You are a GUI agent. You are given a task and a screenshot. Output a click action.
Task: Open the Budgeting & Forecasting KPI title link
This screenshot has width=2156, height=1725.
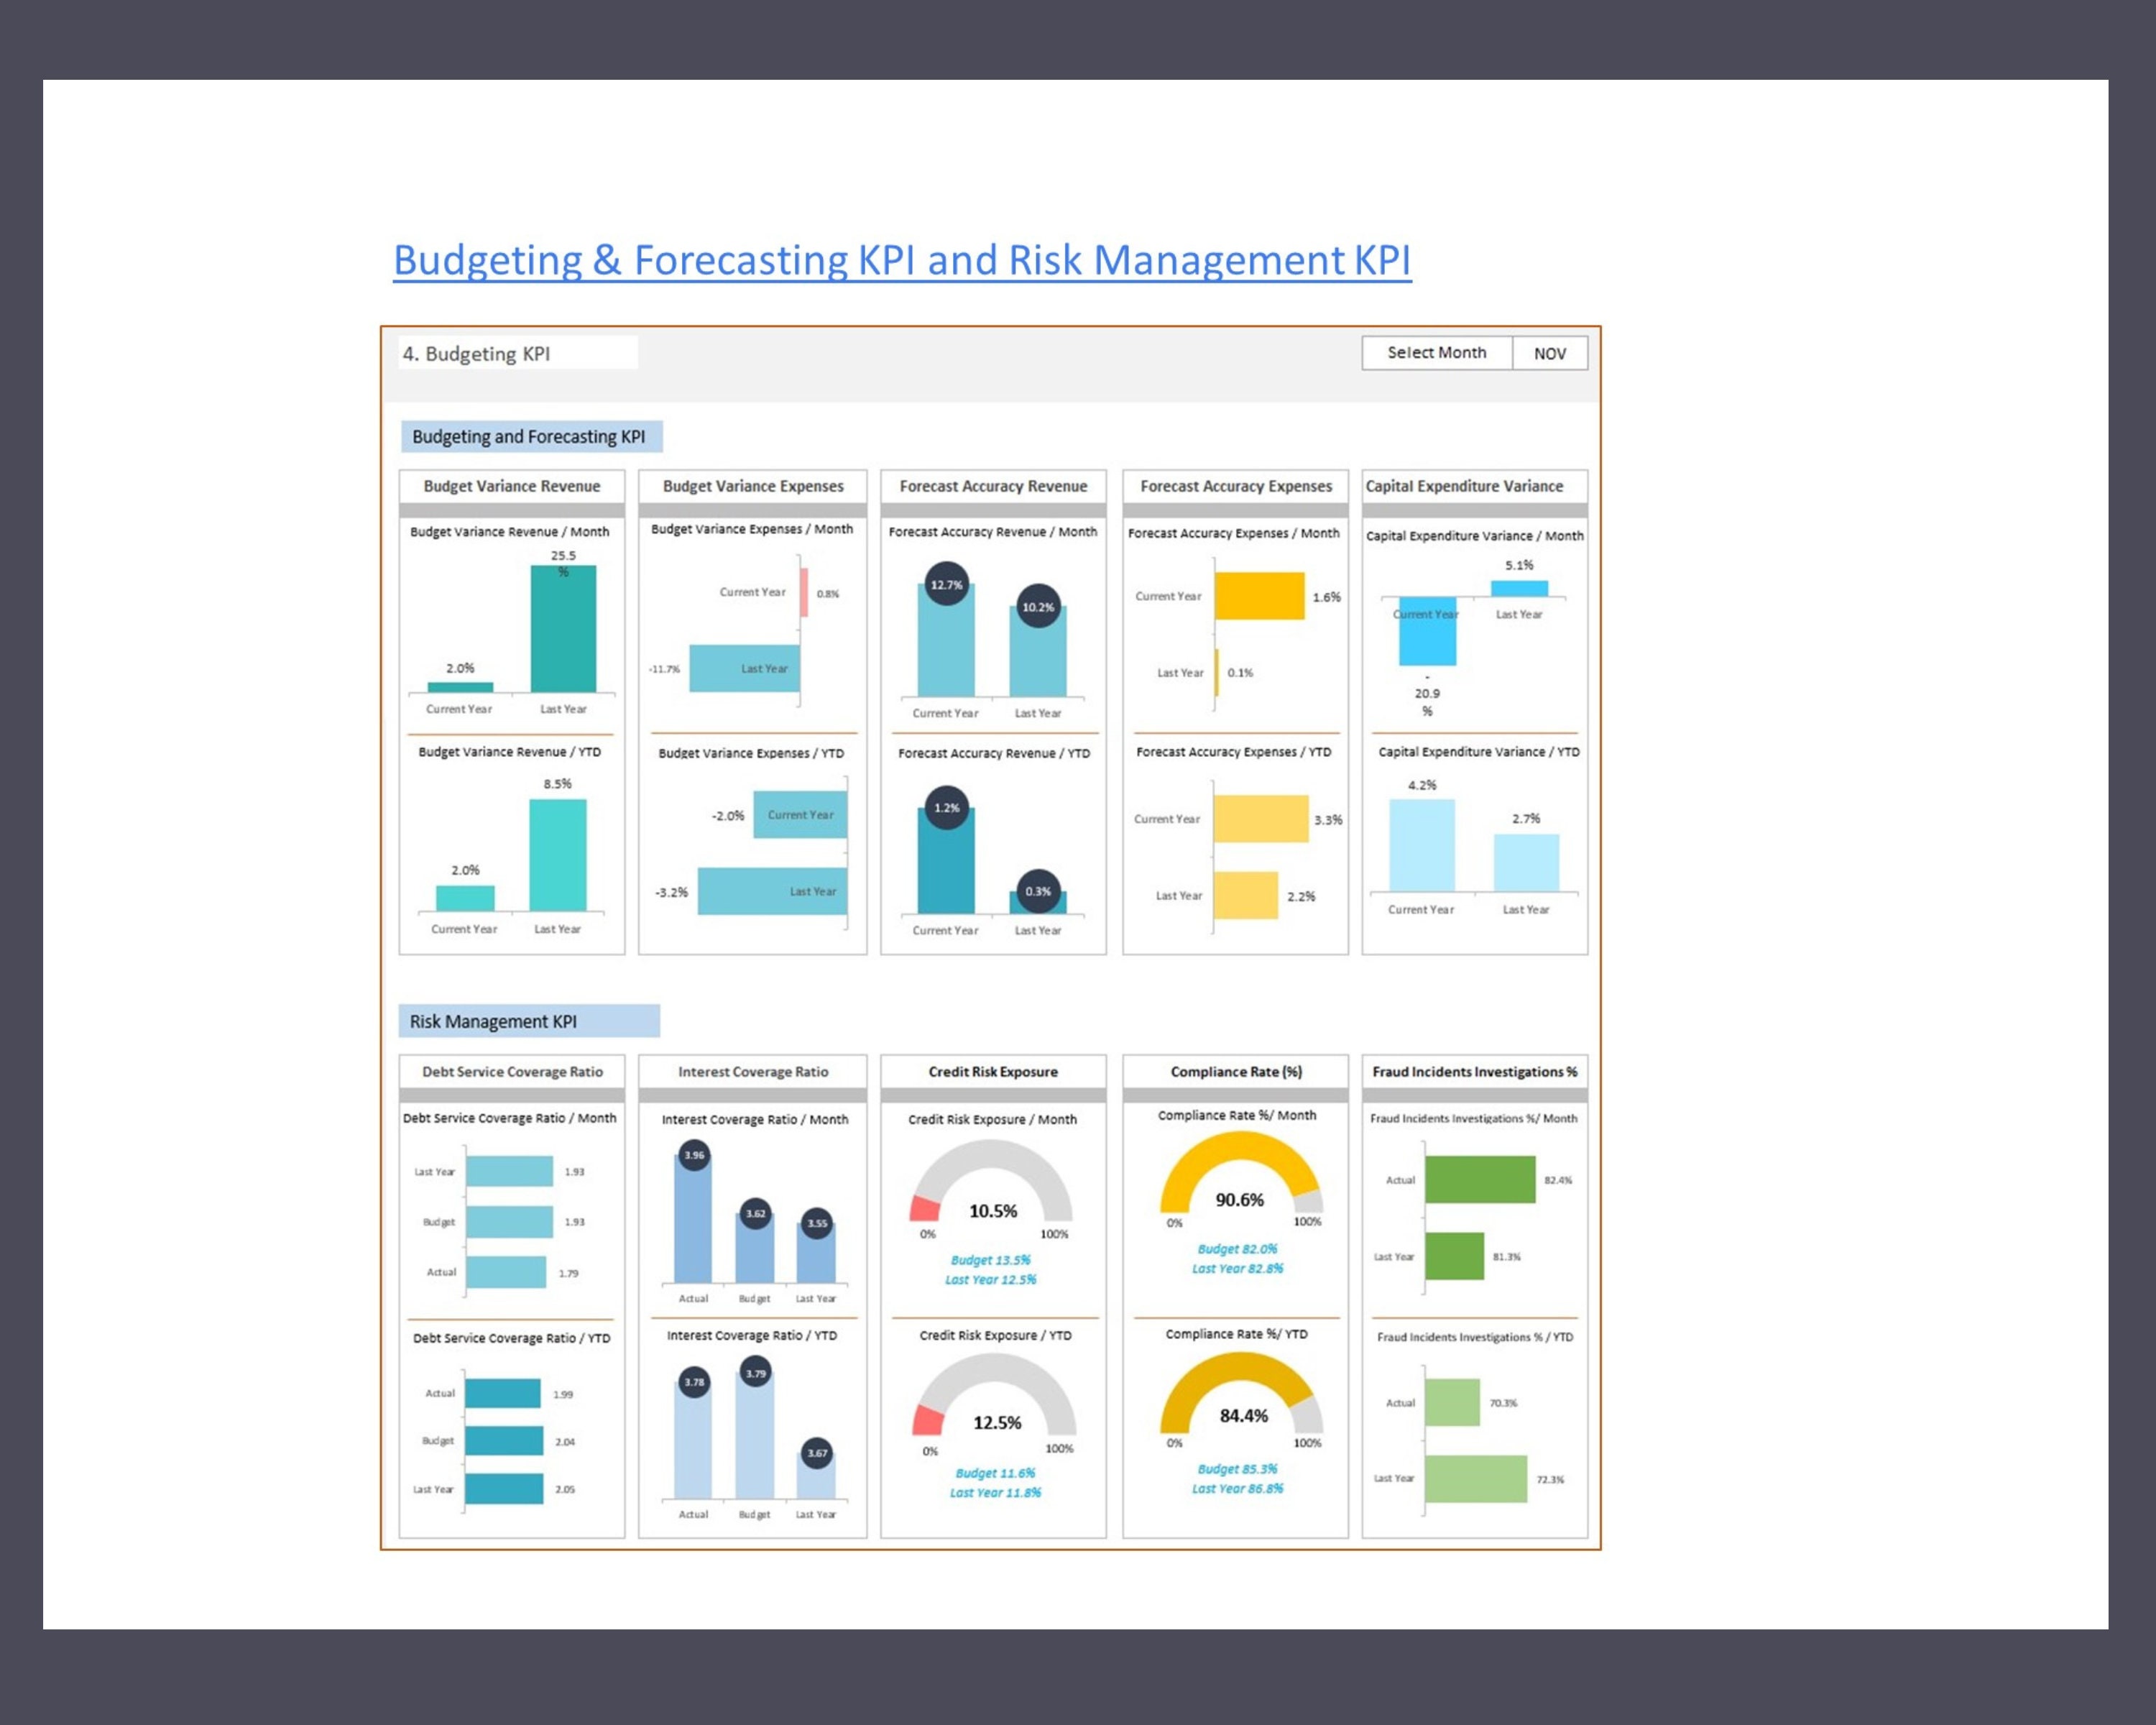pyautogui.click(x=901, y=260)
